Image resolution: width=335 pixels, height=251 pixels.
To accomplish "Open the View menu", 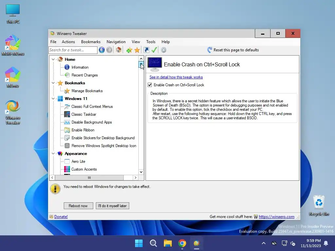I will [x=136, y=42].
